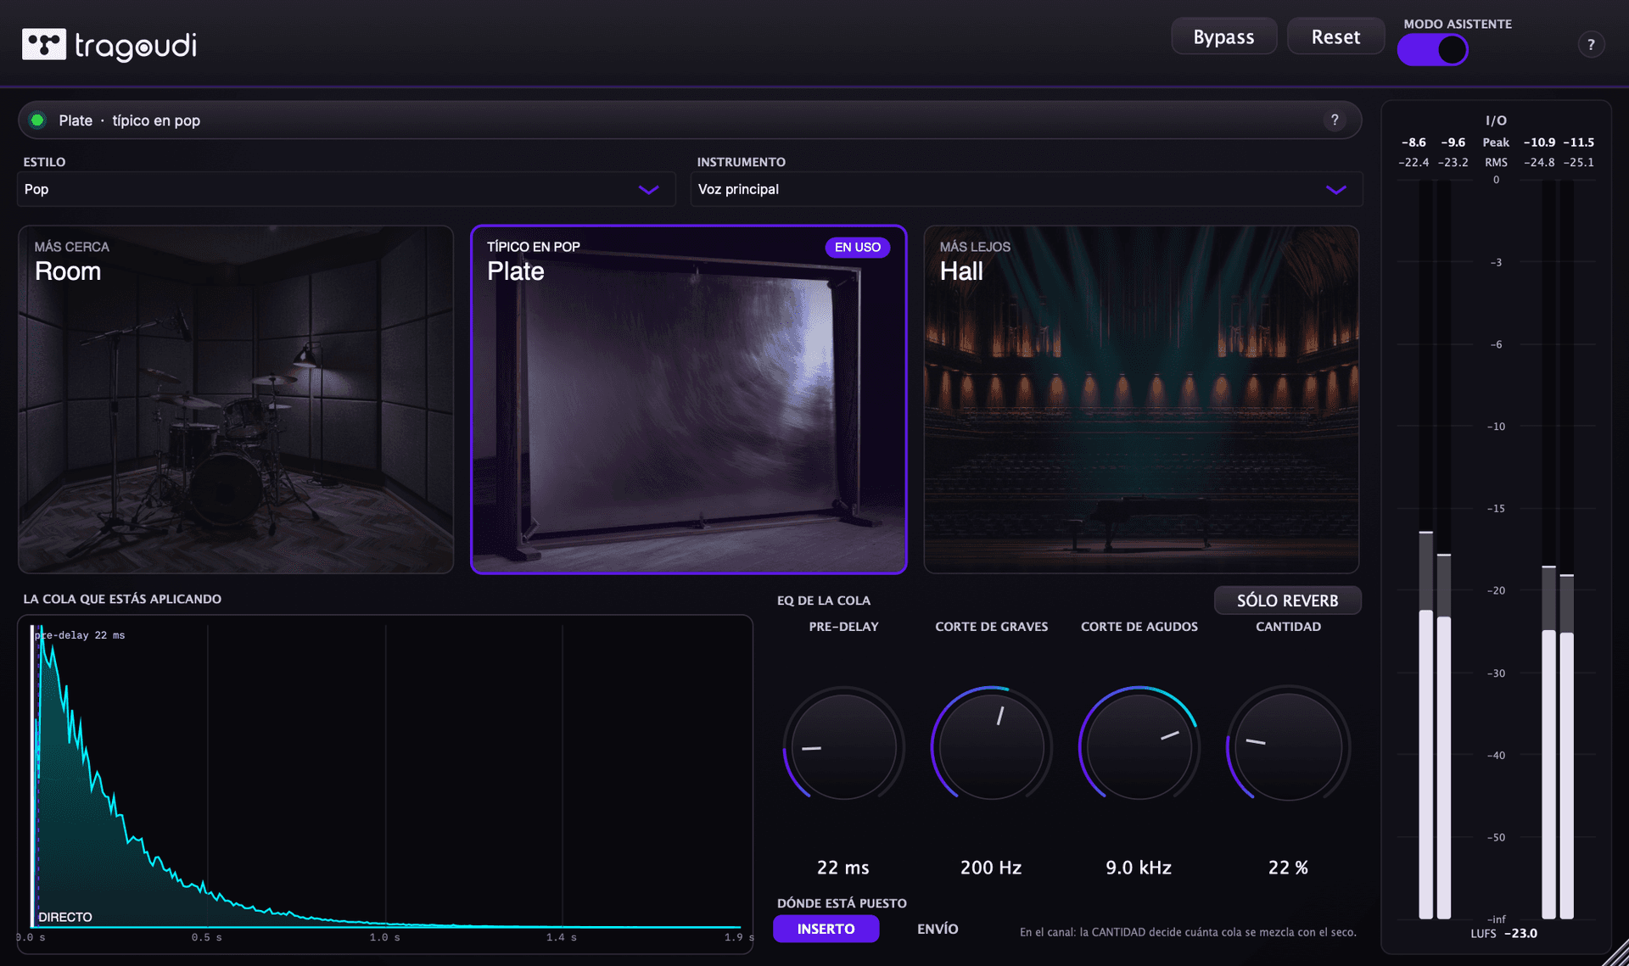Click the output RMS -25.1 value
The width and height of the screenshot is (1629, 966).
click(1579, 162)
